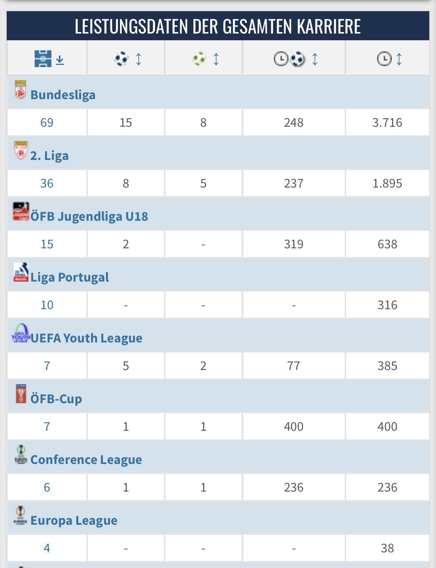Click the ÖFB-Cup trophy logo
Image resolution: width=436 pixels, height=568 pixels.
point(21,394)
